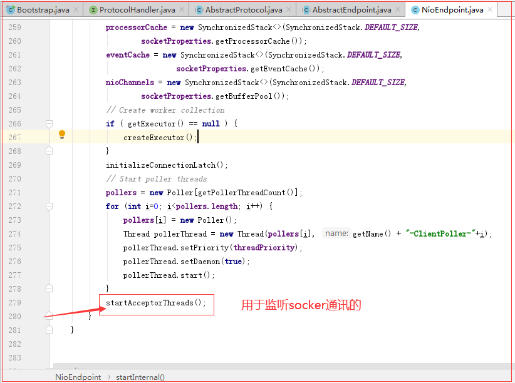
Task: Click the NioEndpoint.java class icon
Action: (x=415, y=10)
